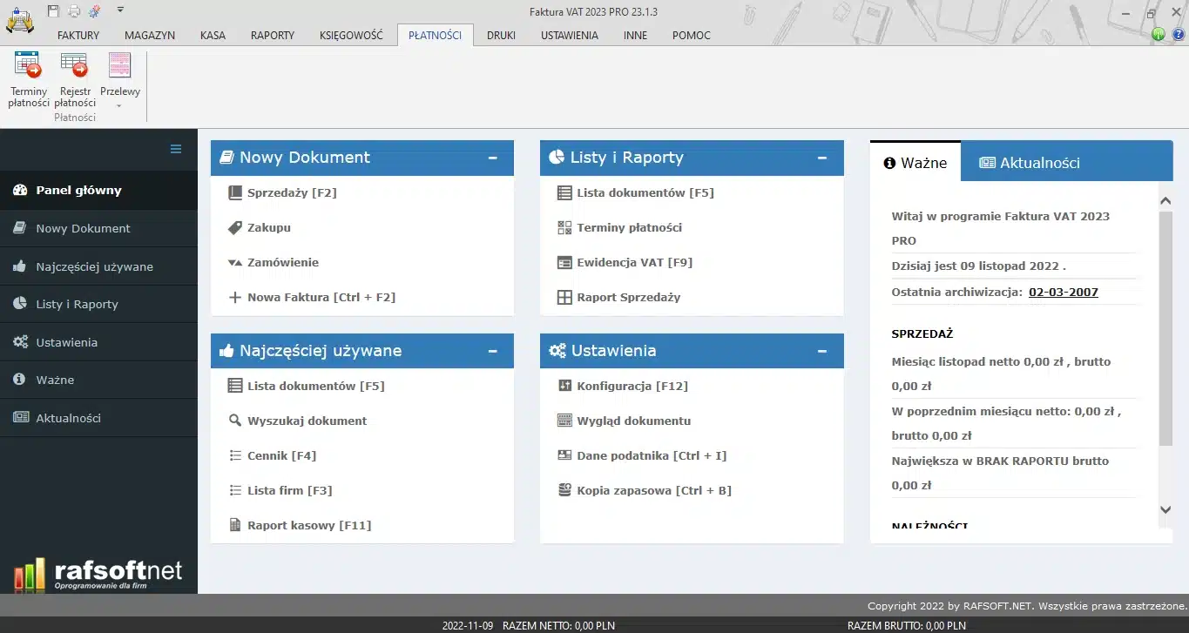Open the MAGAZYN ribbon tab

149,35
